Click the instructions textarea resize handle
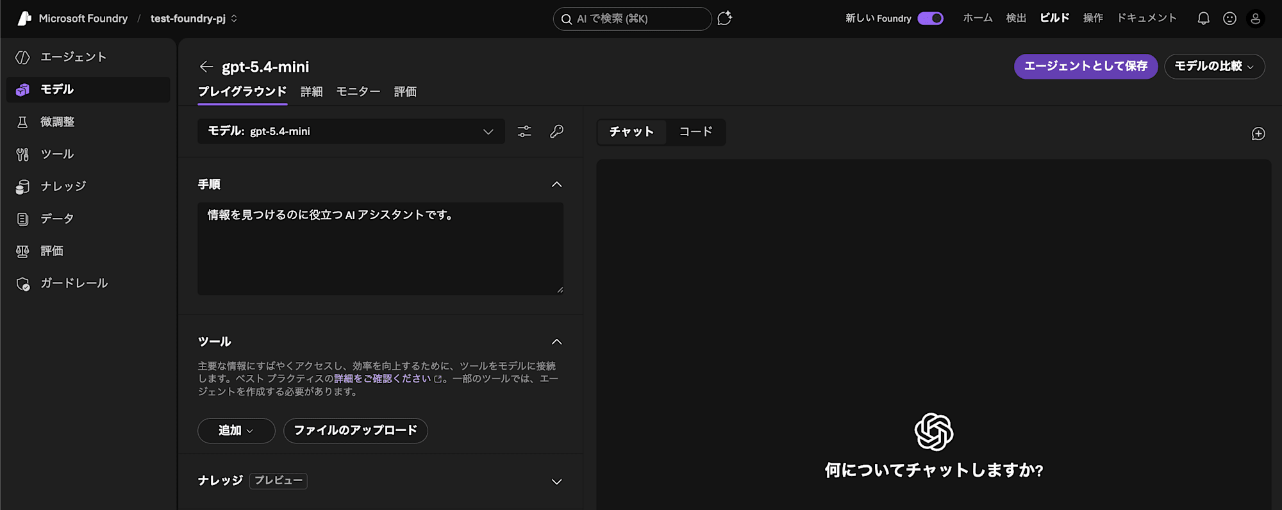1282x510 pixels. [560, 290]
